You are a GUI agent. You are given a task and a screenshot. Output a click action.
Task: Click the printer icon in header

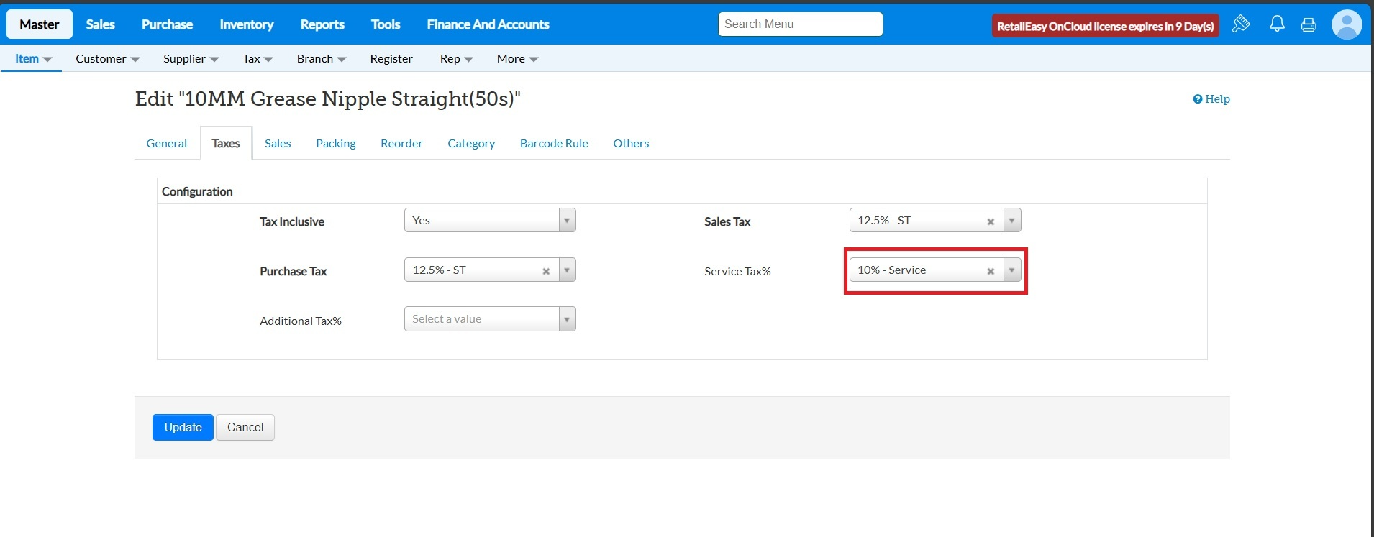click(x=1309, y=25)
